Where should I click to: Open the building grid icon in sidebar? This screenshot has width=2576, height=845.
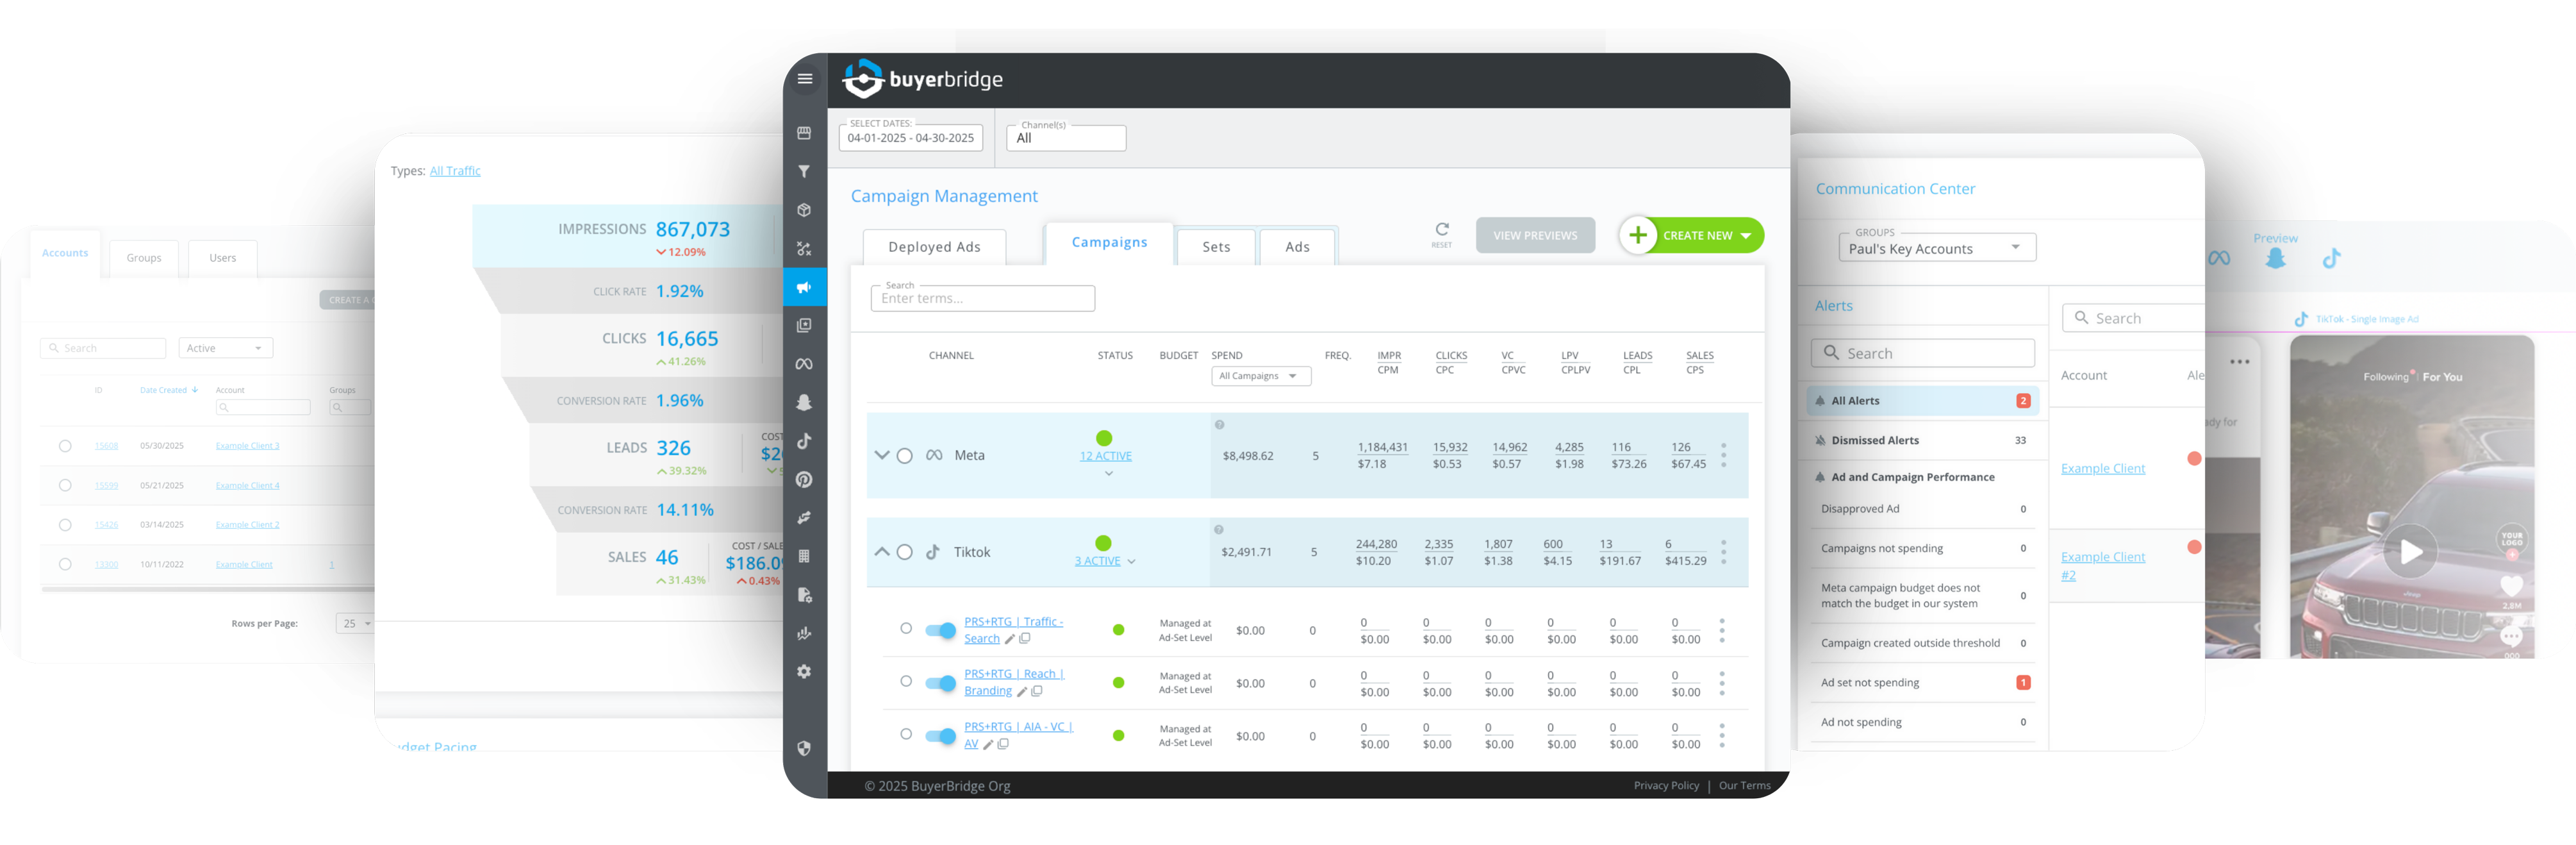point(804,556)
